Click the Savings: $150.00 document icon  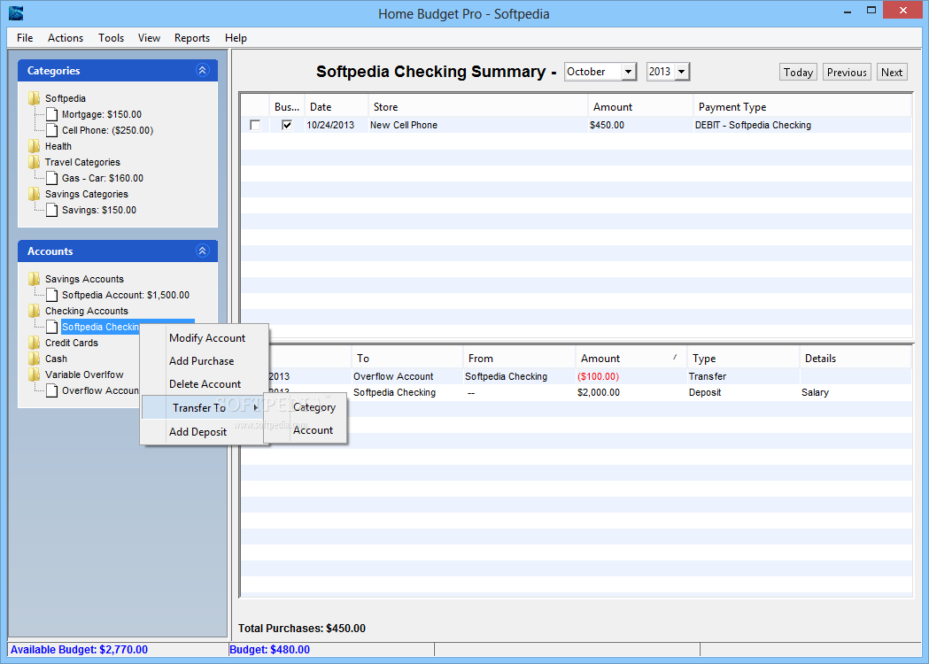coord(52,211)
